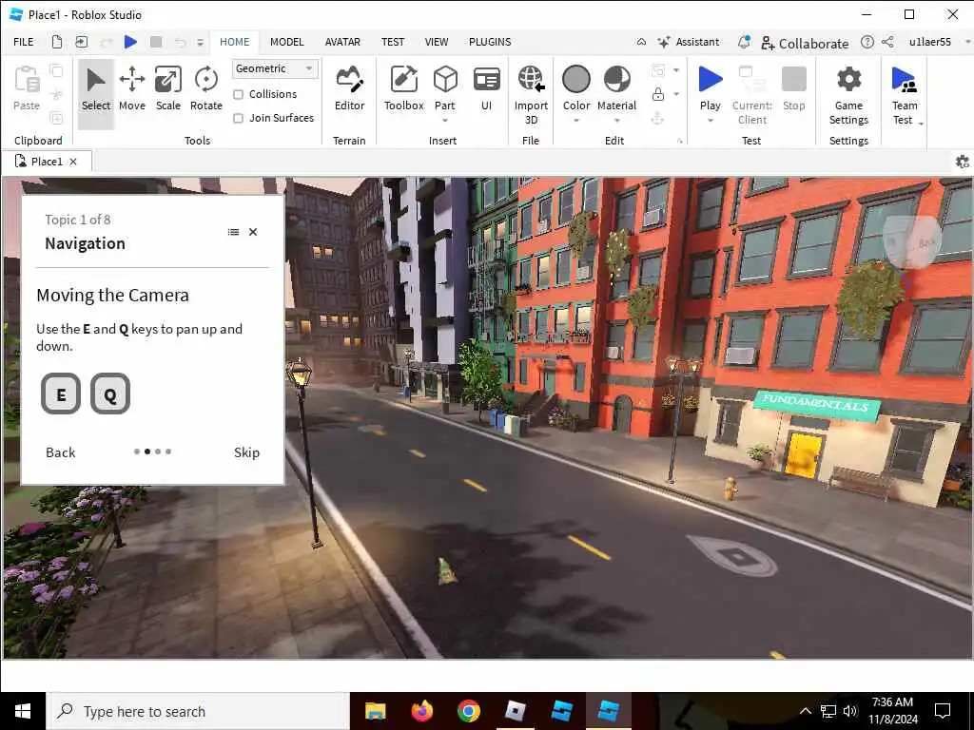
Task: Click the Color swatch tool
Action: [576, 80]
